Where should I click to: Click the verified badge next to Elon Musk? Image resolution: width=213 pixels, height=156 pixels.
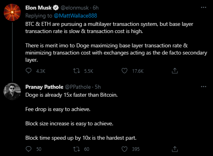pyautogui.click(x=56, y=8)
